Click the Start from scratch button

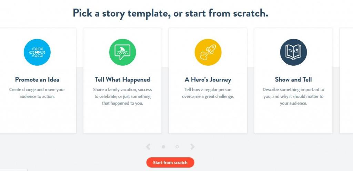coord(170,162)
